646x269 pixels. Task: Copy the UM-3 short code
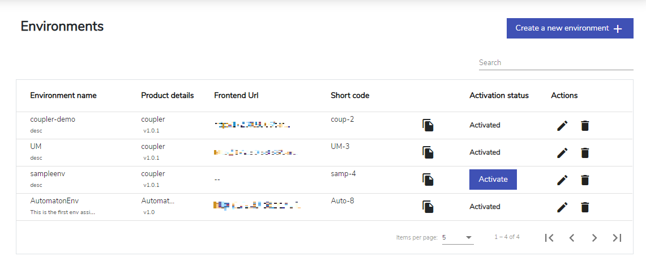(428, 152)
